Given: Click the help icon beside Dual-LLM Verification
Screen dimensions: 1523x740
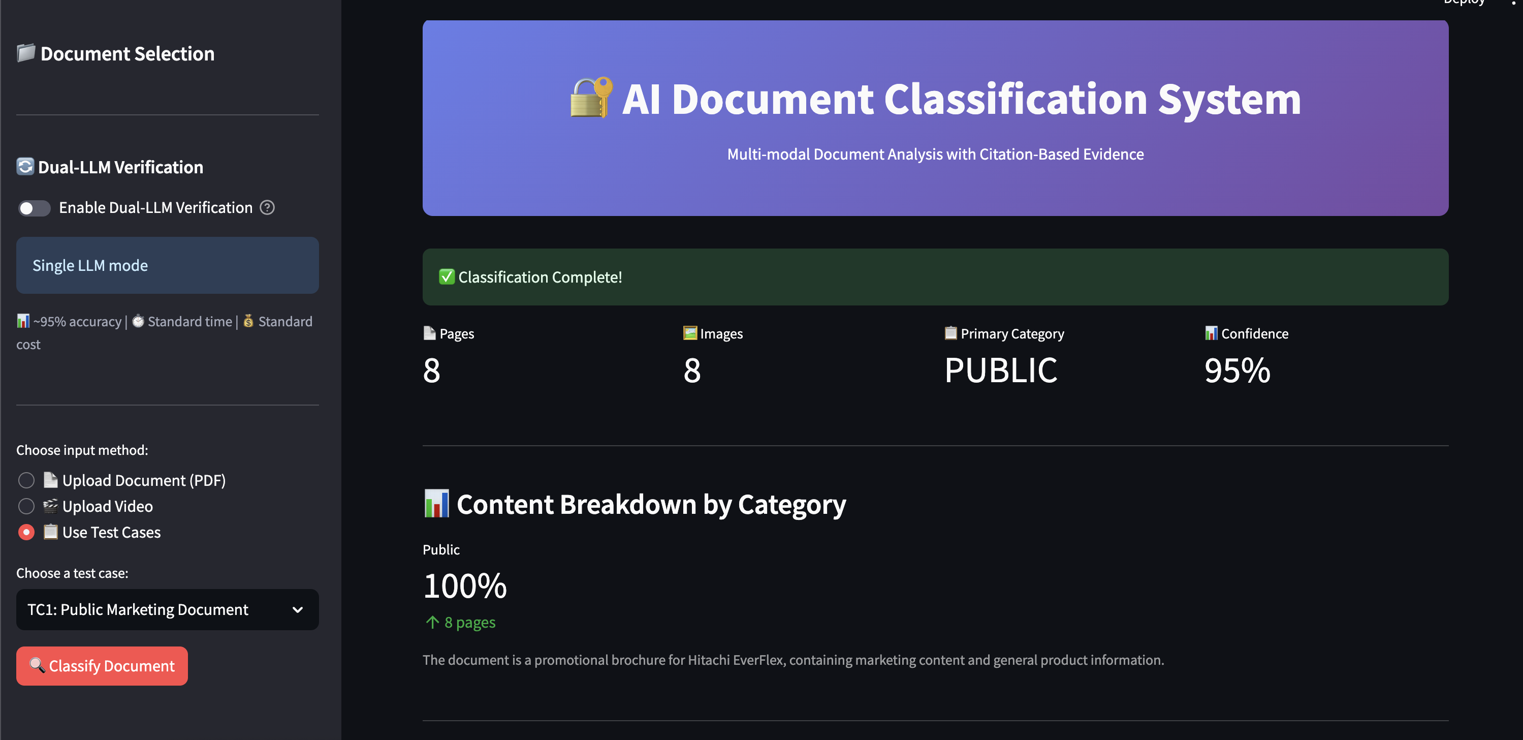Looking at the screenshot, I should (267, 208).
